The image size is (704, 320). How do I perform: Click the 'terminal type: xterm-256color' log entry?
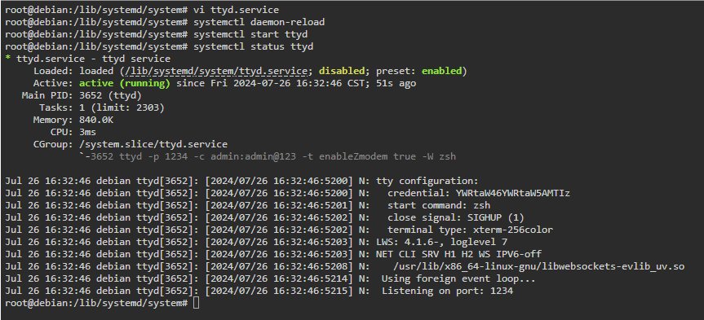click(x=470, y=230)
